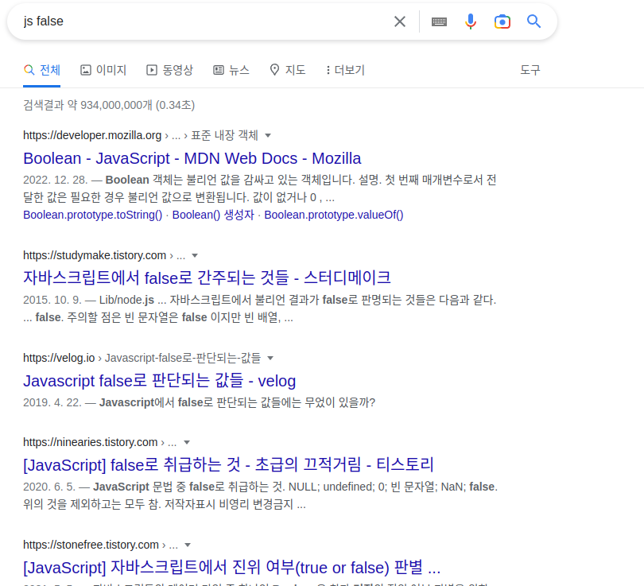644x586 pixels.
Task: Click the snippet dated 2015. 10. 9.
Action: 259,309
